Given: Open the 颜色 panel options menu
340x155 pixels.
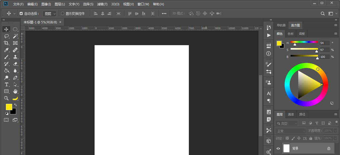Looking at the screenshot, I should coord(336,34).
